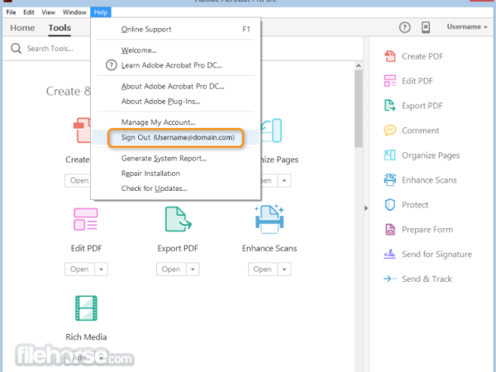Open the Window menu
Screen dimensions: 496x372
pos(74,12)
